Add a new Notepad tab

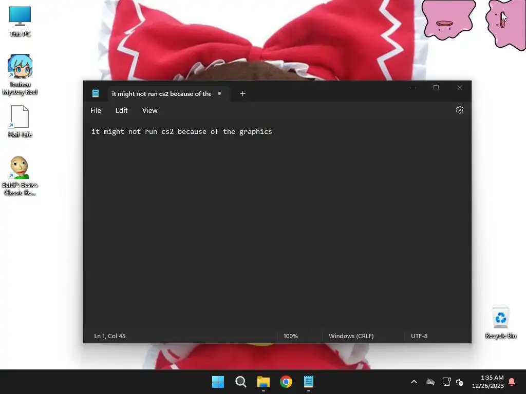[242, 94]
